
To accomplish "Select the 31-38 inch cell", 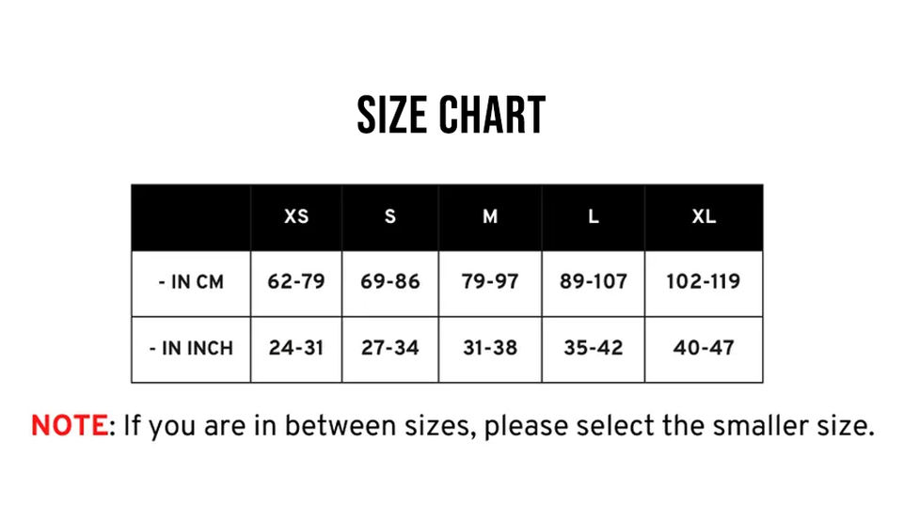I will pos(490,348).
